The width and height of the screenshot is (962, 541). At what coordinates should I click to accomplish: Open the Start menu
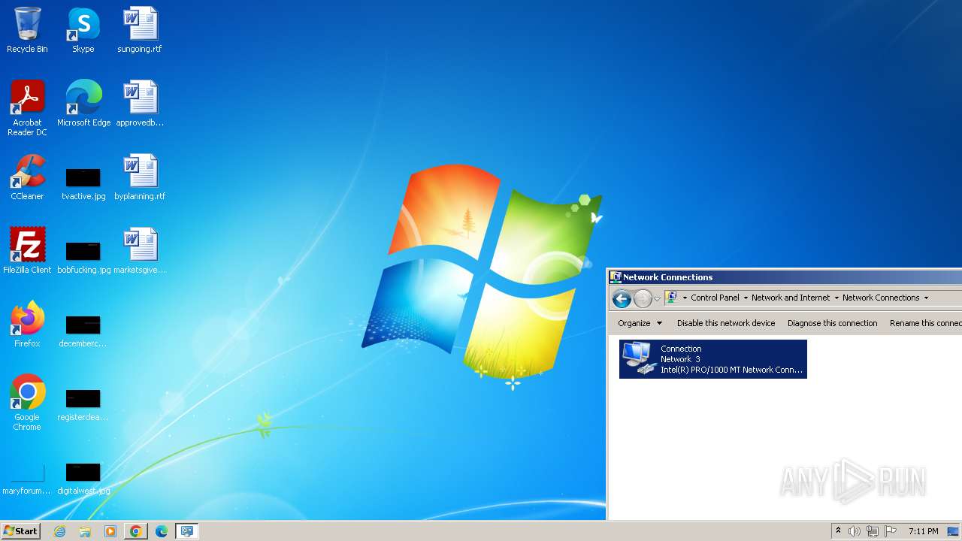click(20, 531)
